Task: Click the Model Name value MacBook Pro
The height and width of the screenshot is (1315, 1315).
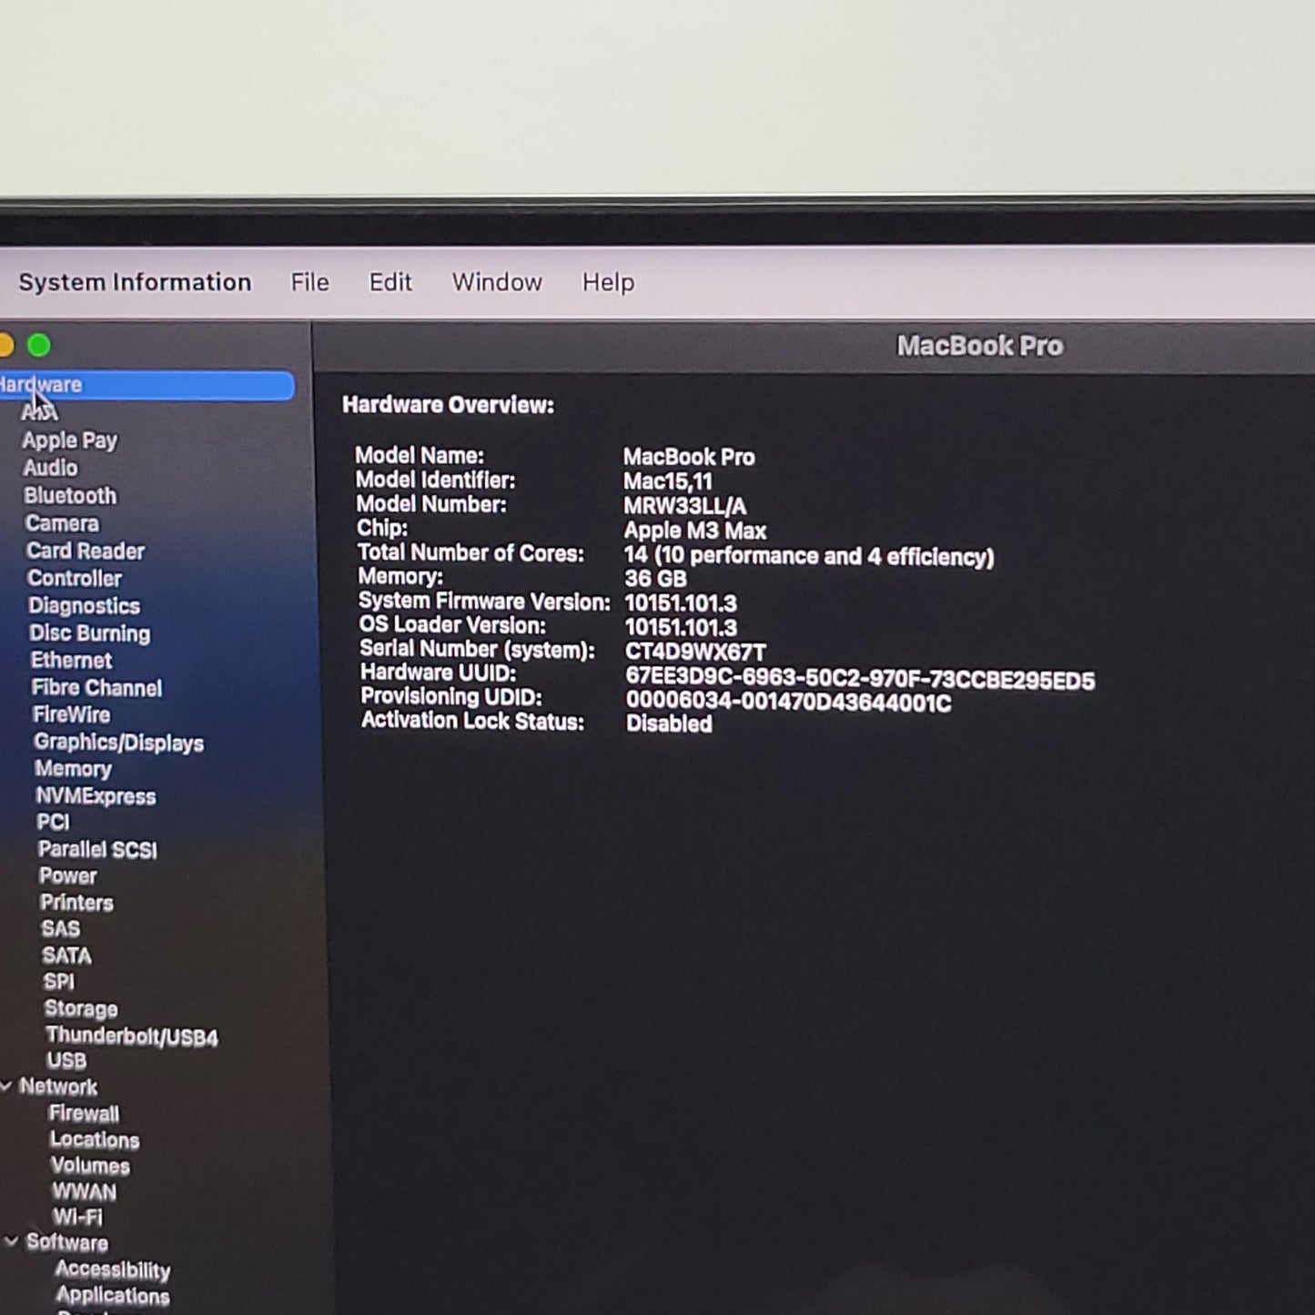Action: click(689, 457)
